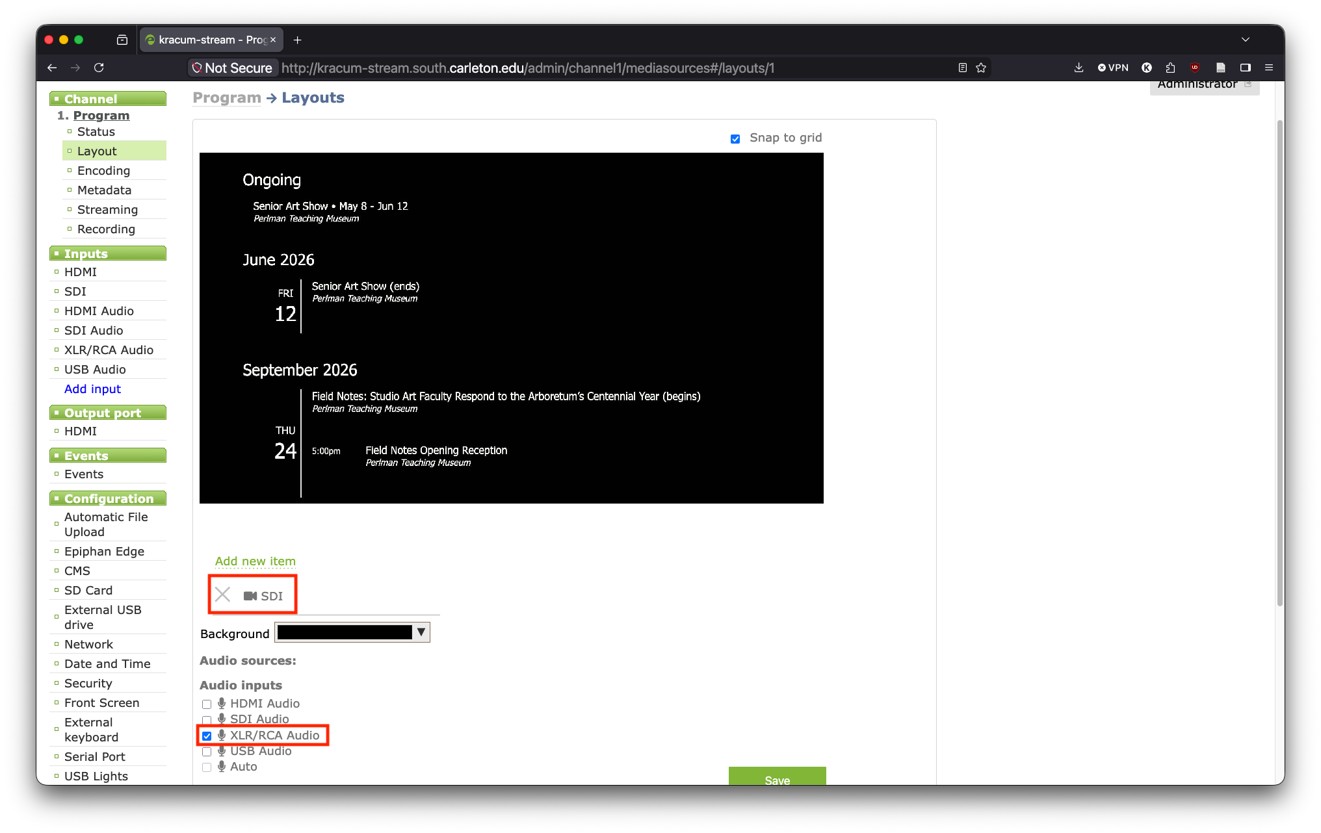This screenshot has height=833, width=1321.
Task: Open External USB drive settings
Action: [x=103, y=617]
